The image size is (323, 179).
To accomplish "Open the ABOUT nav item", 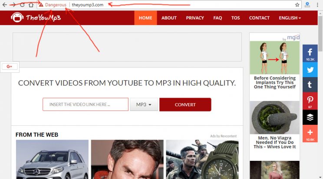I will point(169,18).
